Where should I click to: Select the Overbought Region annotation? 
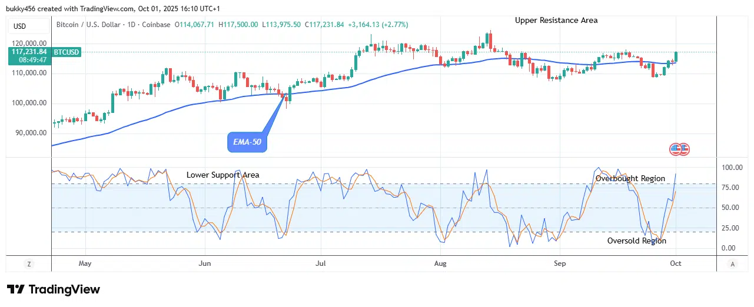(x=630, y=179)
